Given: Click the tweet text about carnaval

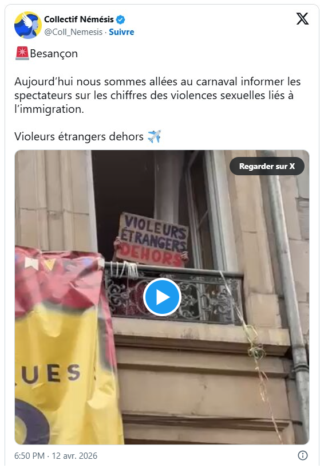Looking at the screenshot, I should (x=157, y=95).
